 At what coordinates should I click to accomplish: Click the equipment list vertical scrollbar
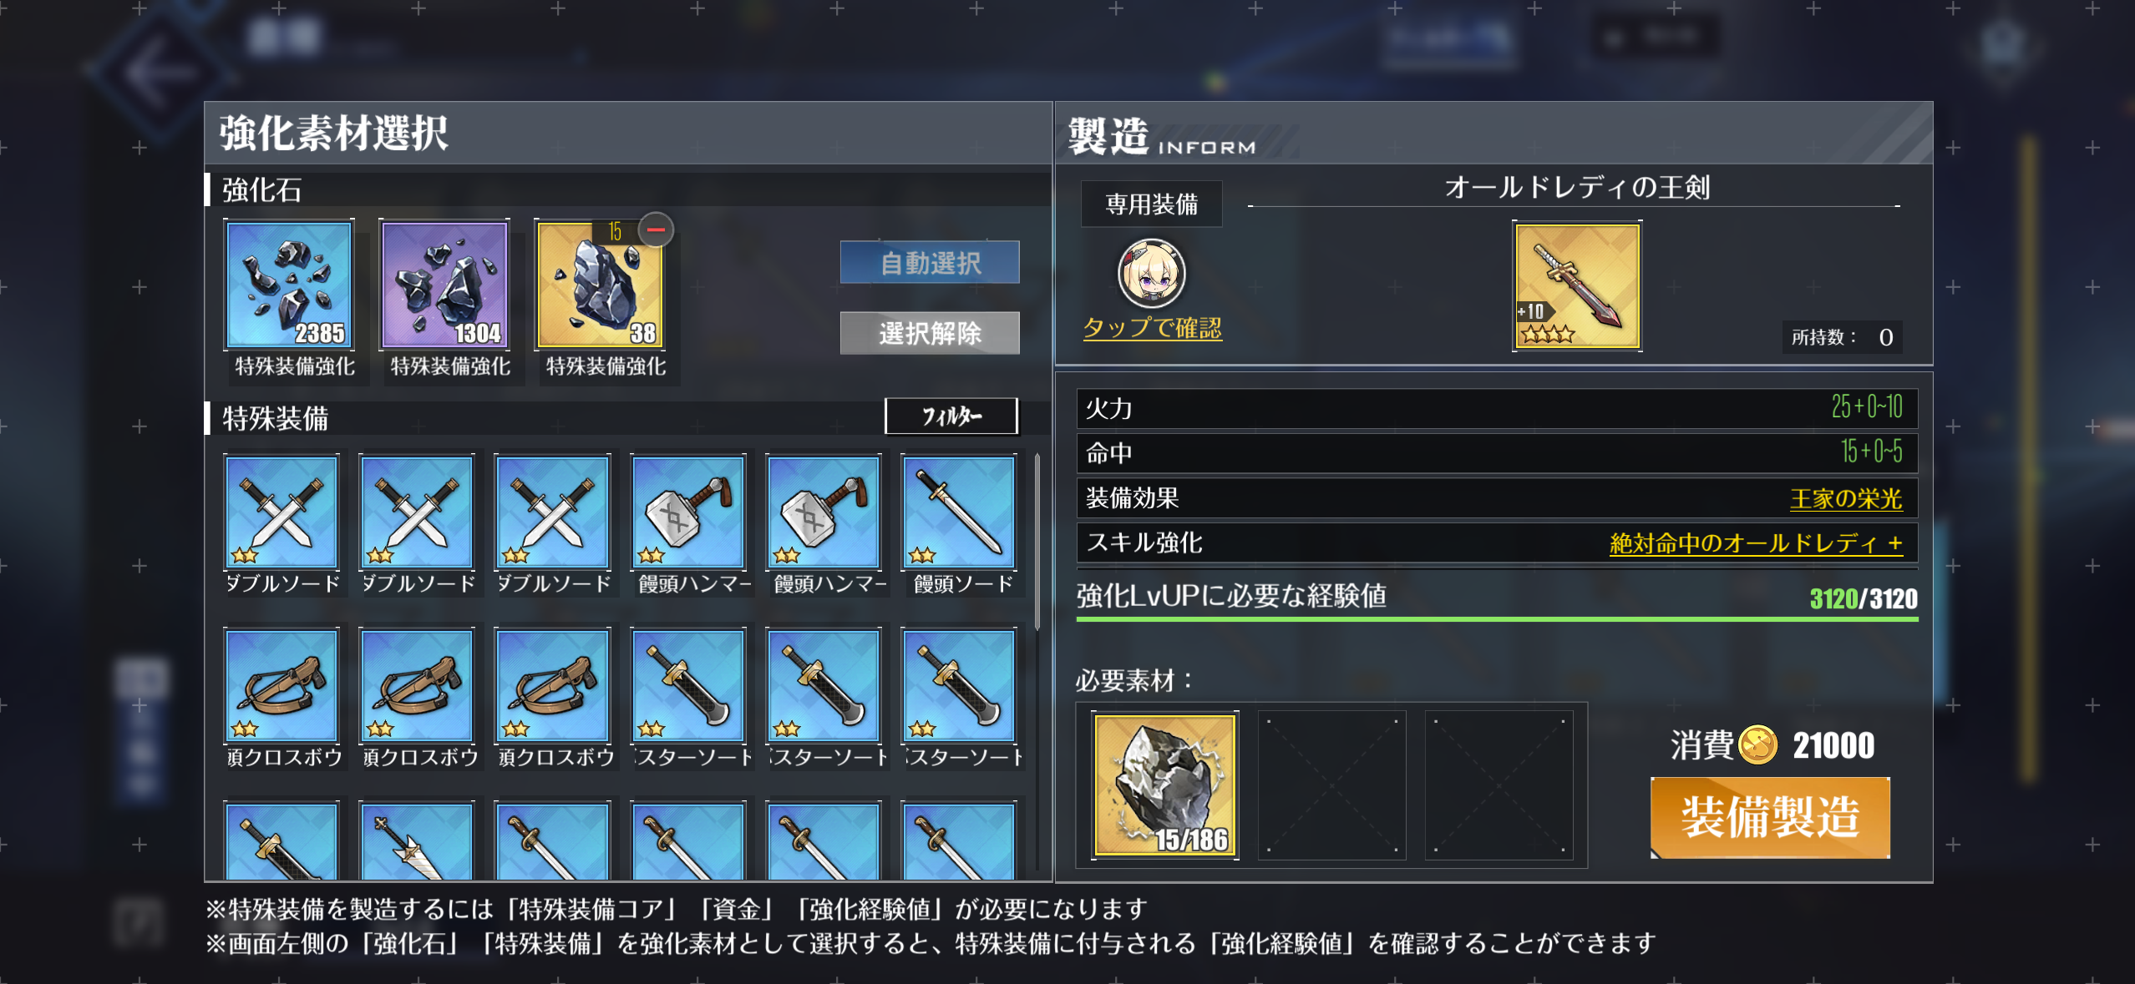[1037, 542]
